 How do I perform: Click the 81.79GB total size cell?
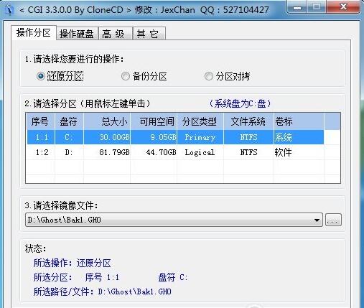pos(107,152)
